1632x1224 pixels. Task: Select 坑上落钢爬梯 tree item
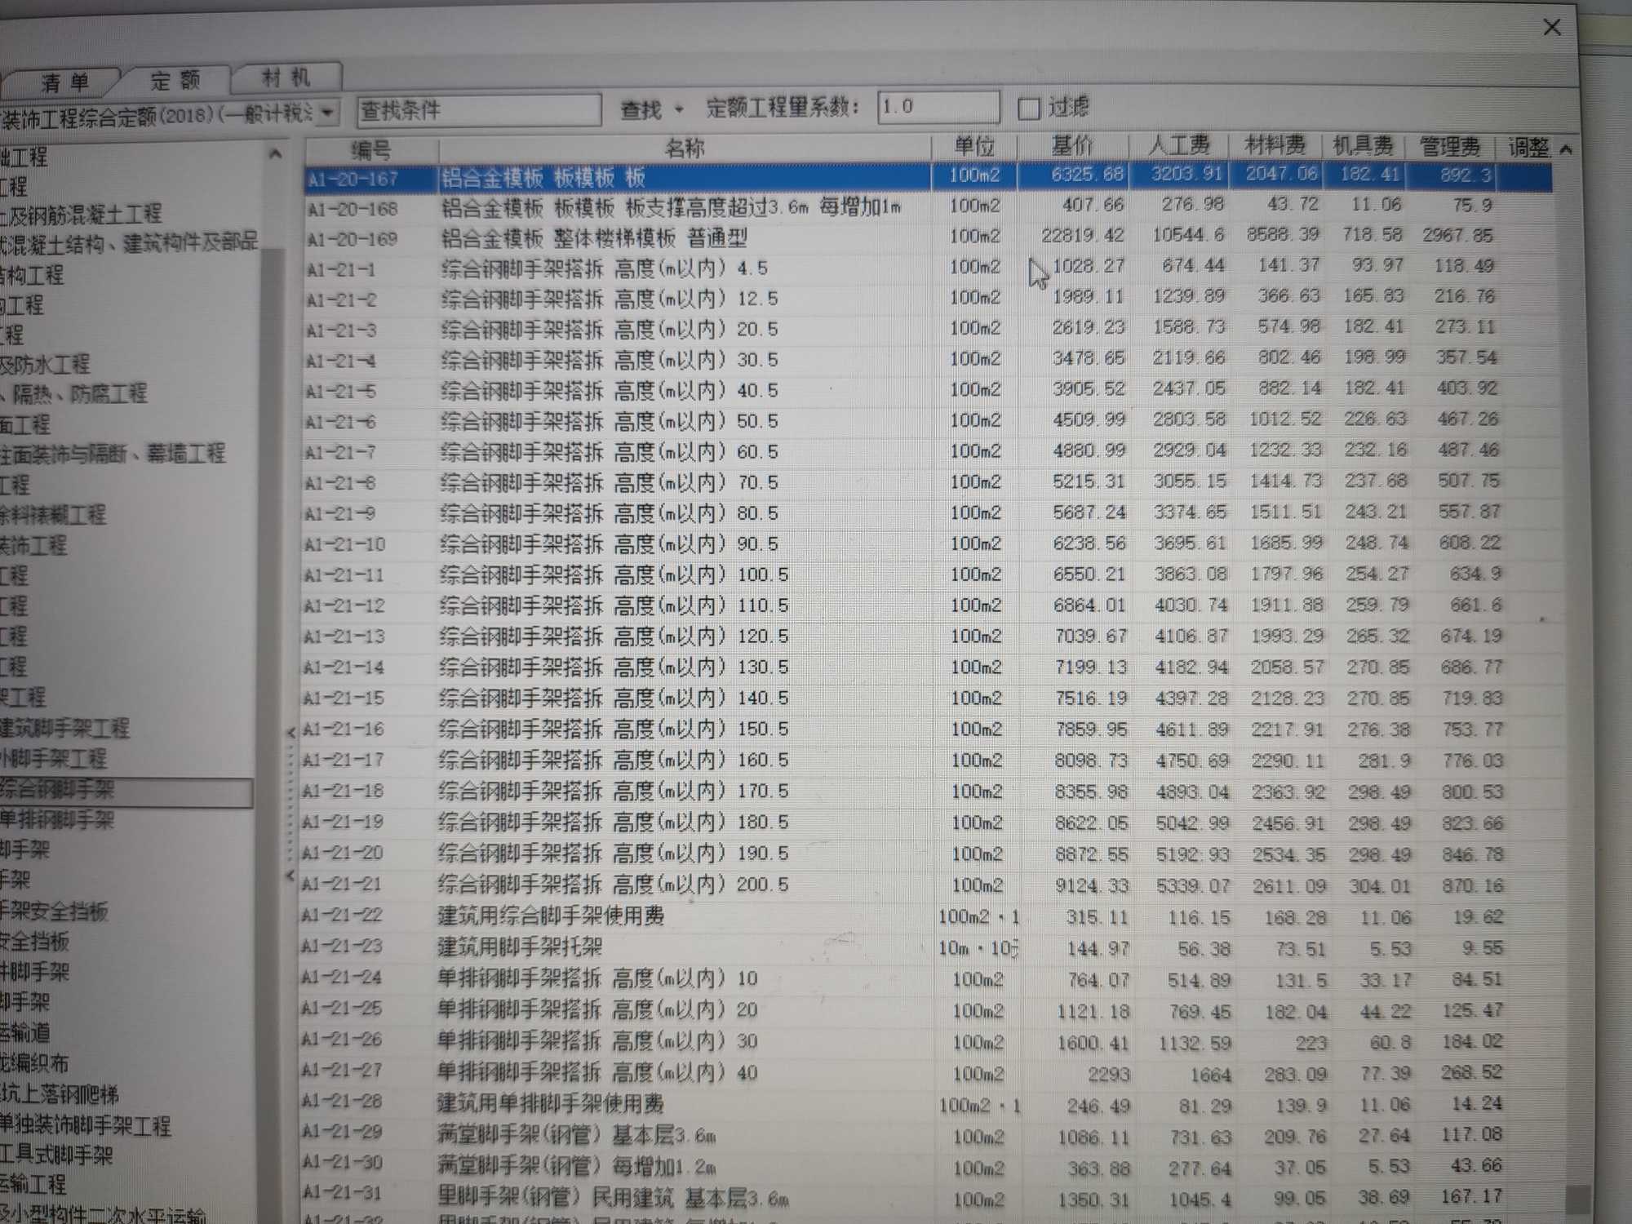click(x=60, y=1093)
